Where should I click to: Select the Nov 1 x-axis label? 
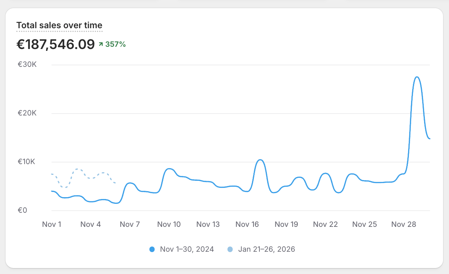pos(52,224)
